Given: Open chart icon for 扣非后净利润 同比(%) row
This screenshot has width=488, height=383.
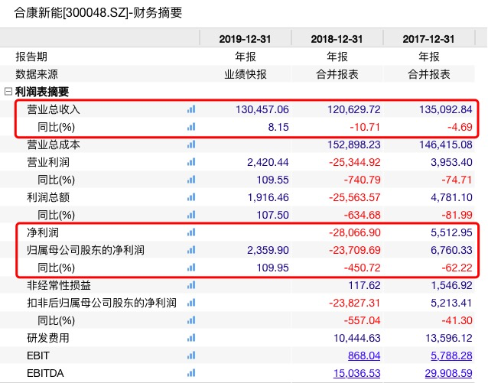Looking at the screenshot, I should (191, 320).
